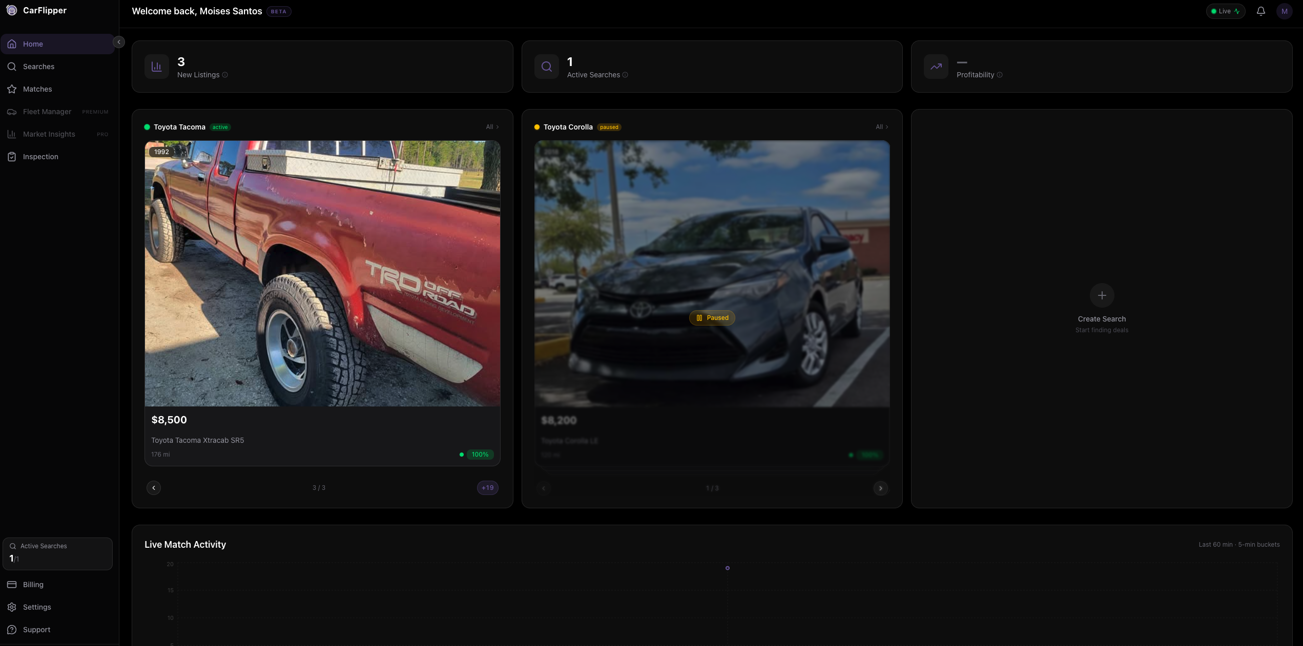Resume the Paused Toyota Corolla search
1303x646 pixels.
pyautogui.click(x=712, y=318)
